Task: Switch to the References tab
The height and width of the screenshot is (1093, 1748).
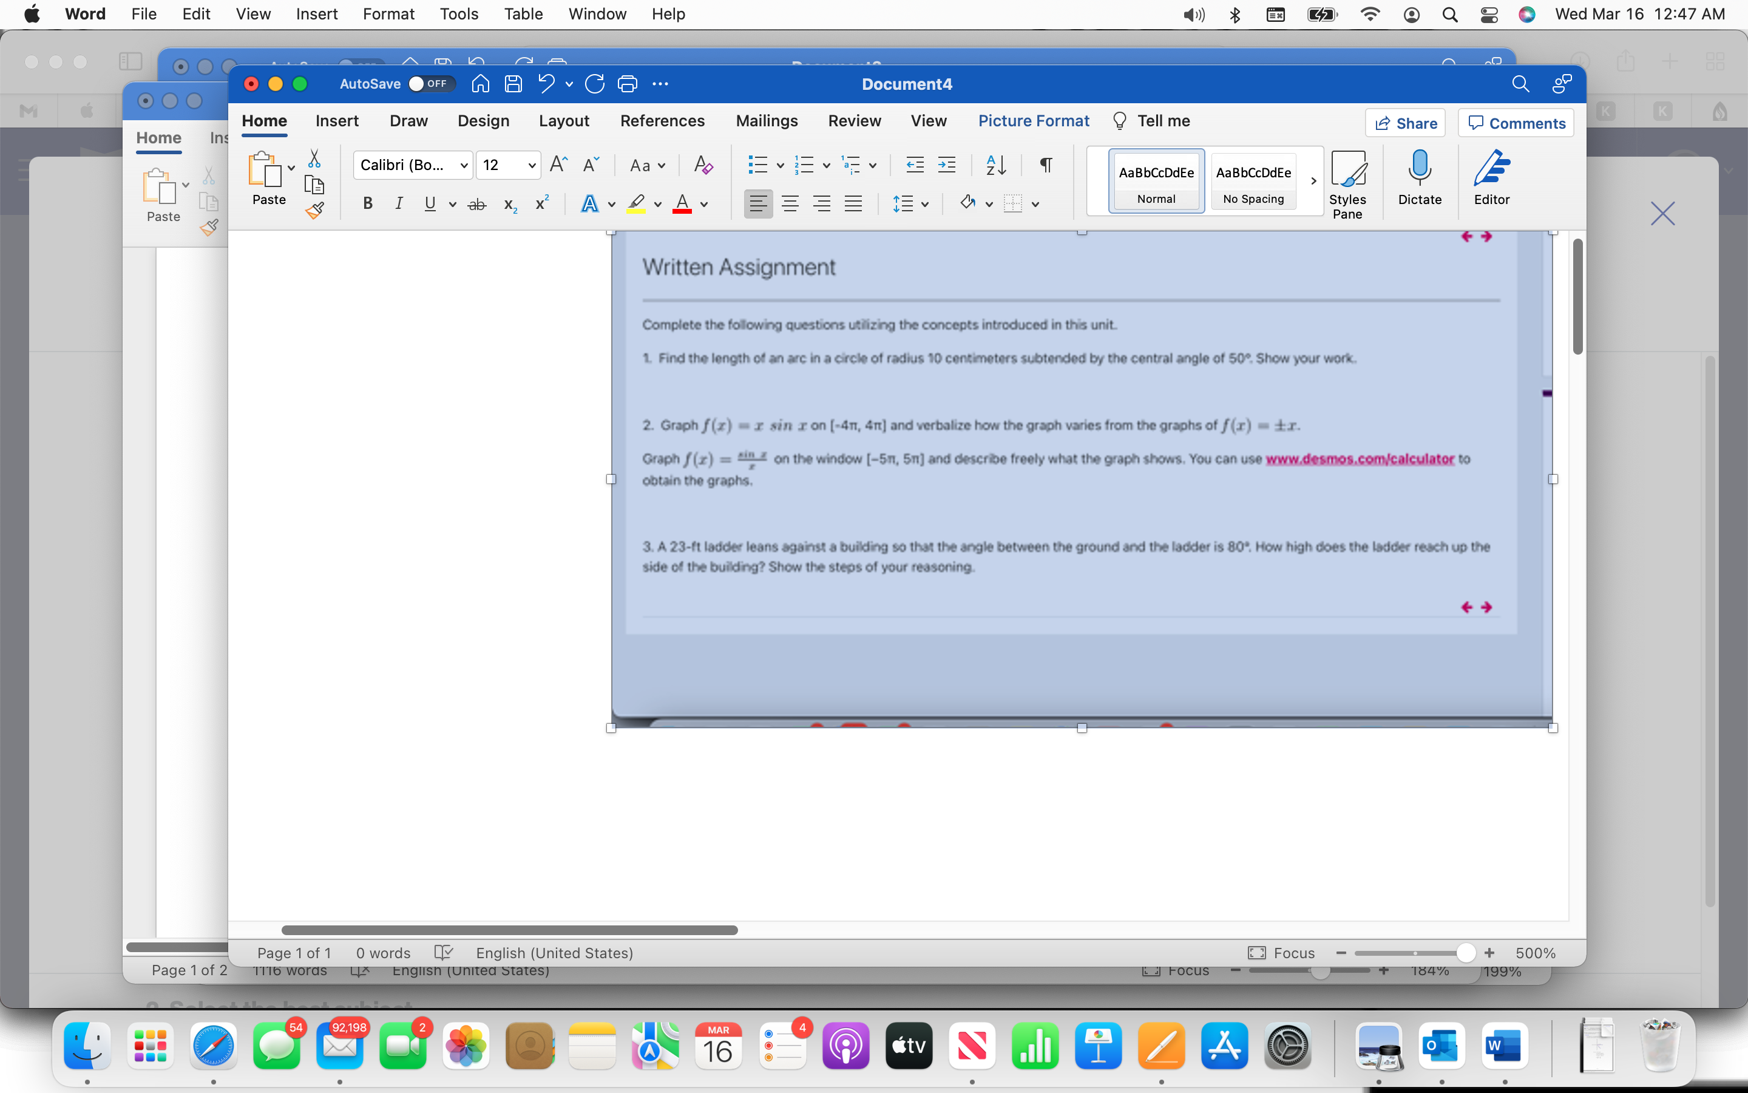Action: click(662, 121)
